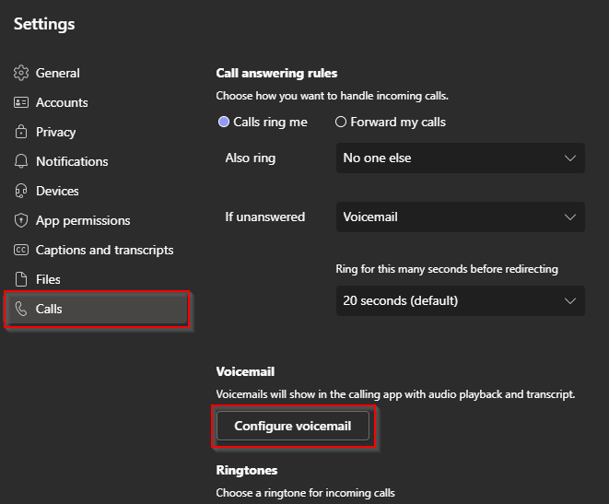Click the Voicemail section heading

coord(245,371)
